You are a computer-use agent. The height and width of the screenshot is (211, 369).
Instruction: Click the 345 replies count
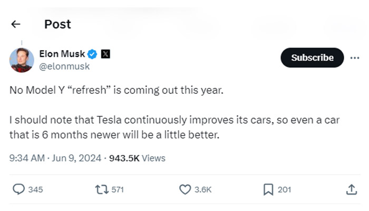point(35,189)
